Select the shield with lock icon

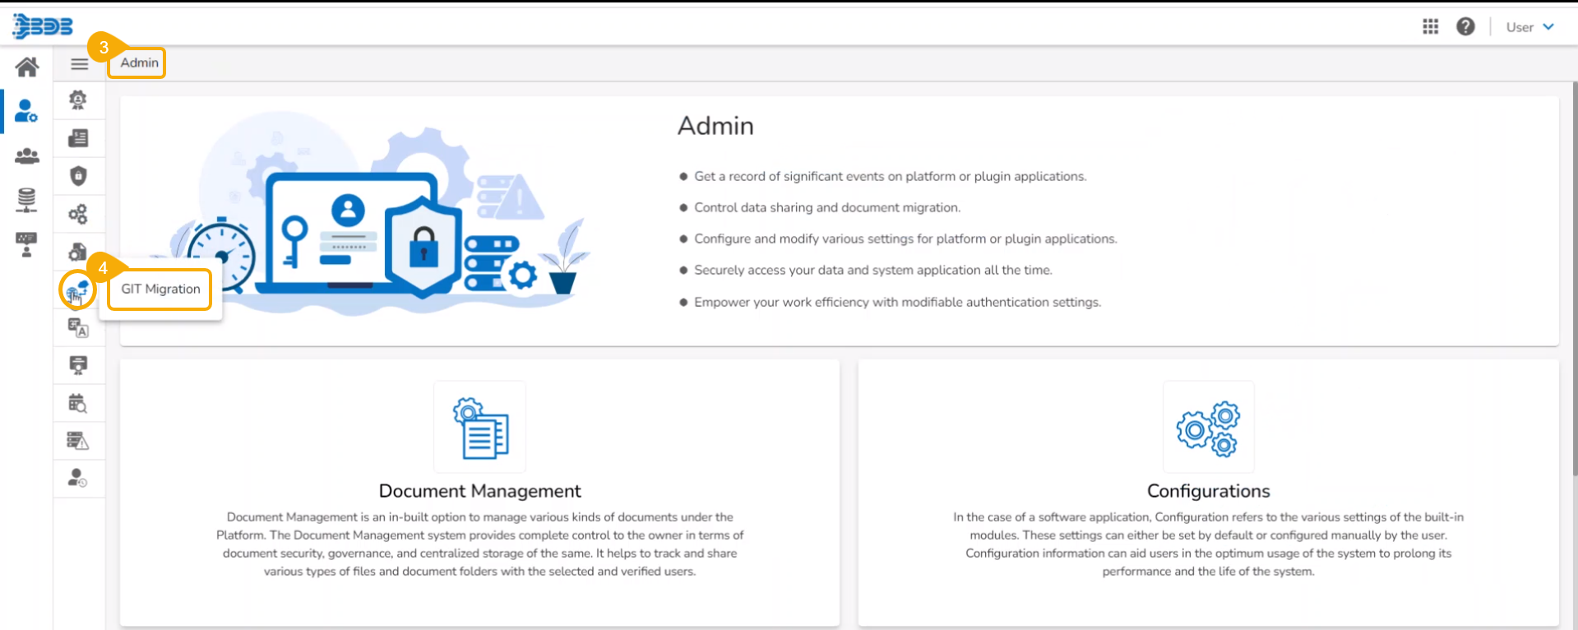[78, 176]
